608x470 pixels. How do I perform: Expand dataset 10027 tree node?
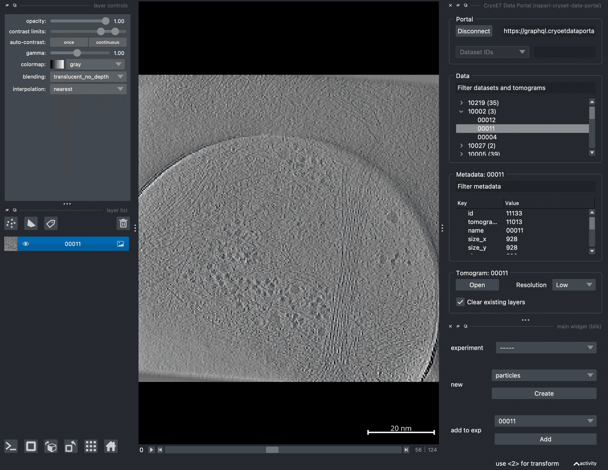point(461,145)
